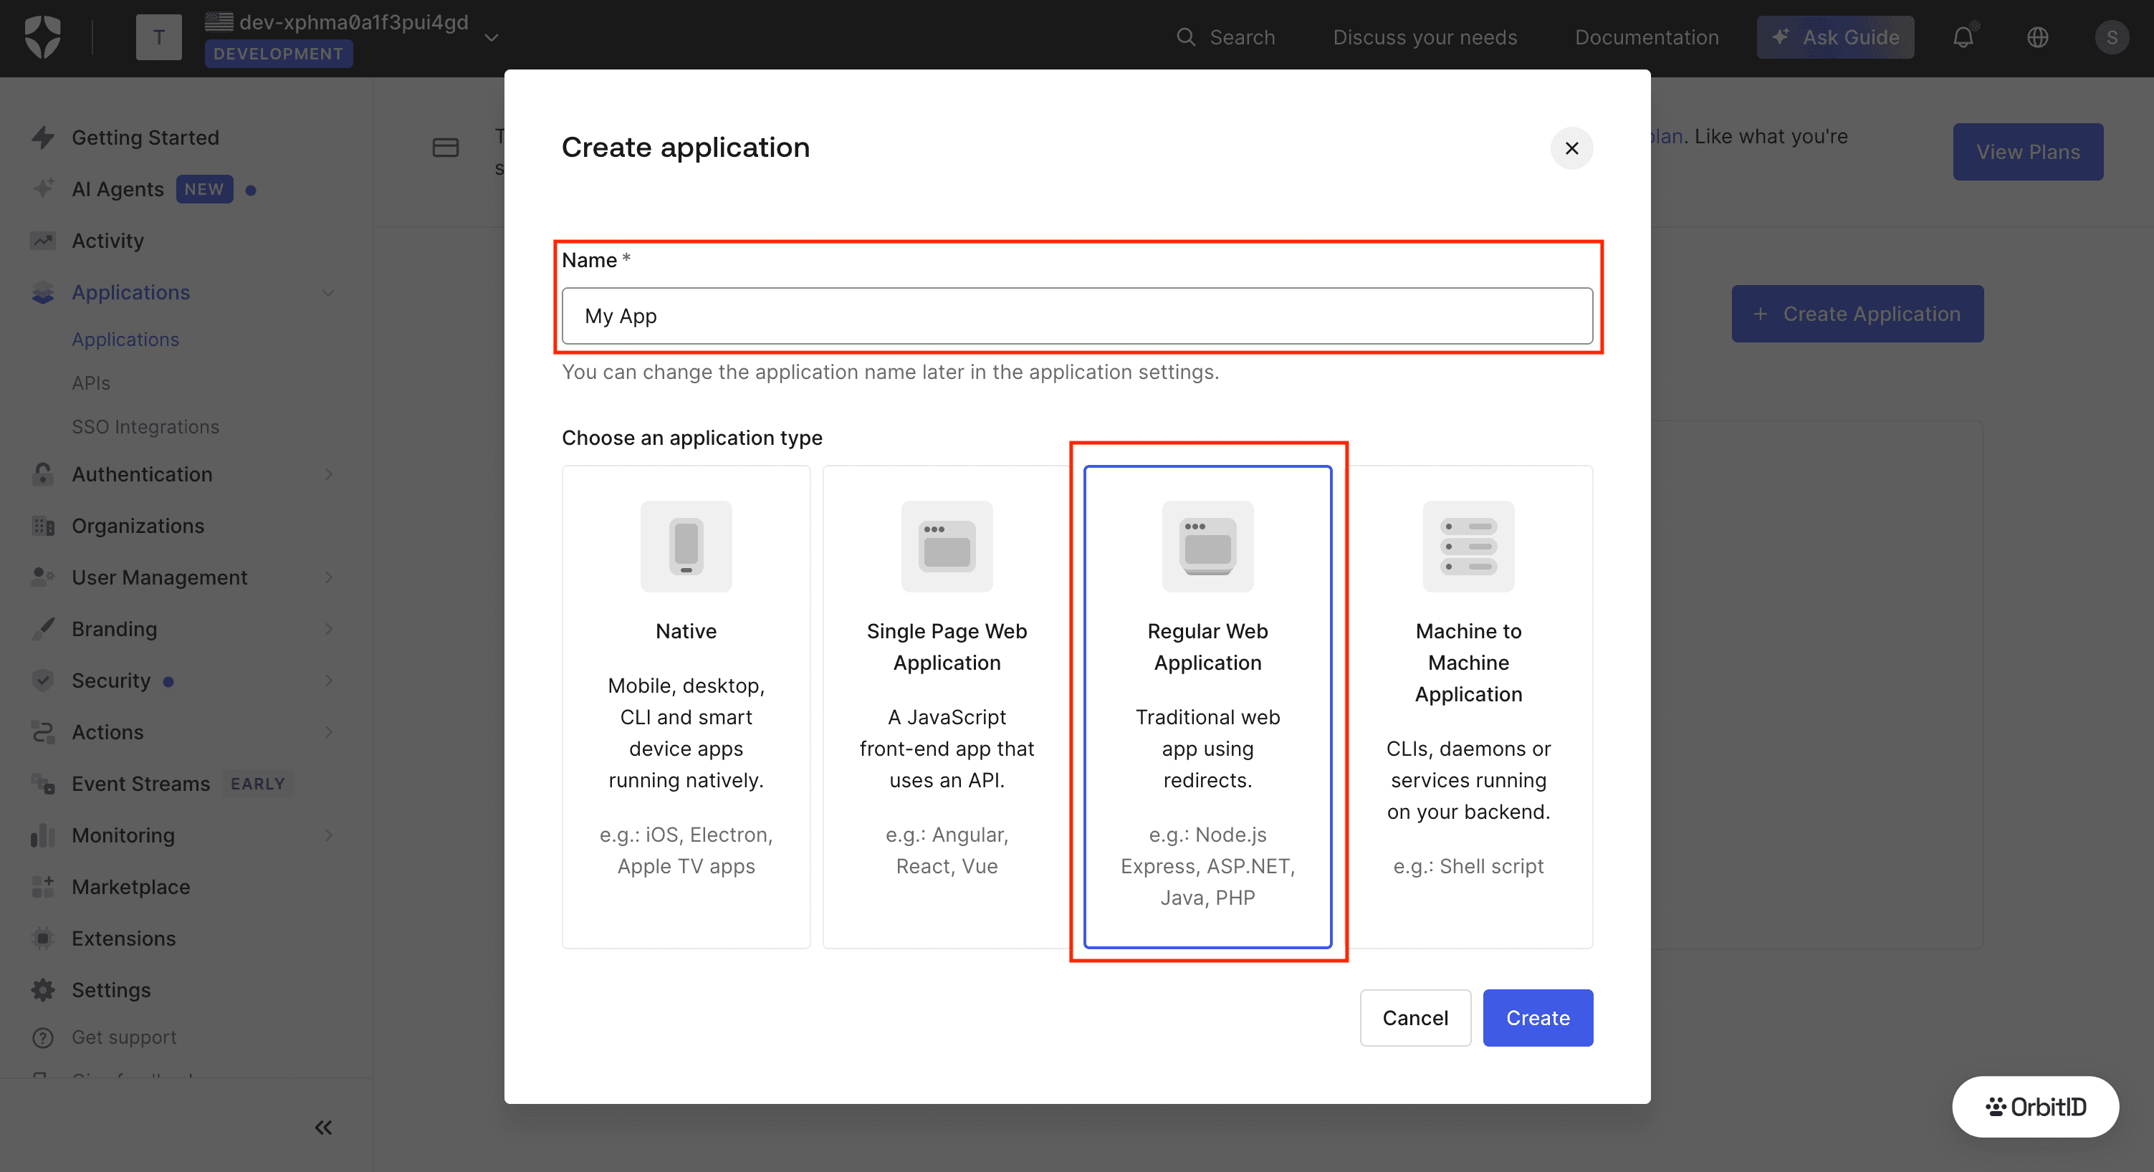Collapse the sidebar with double chevron
Viewport: 2154px width, 1172px height.
pos(324,1128)
